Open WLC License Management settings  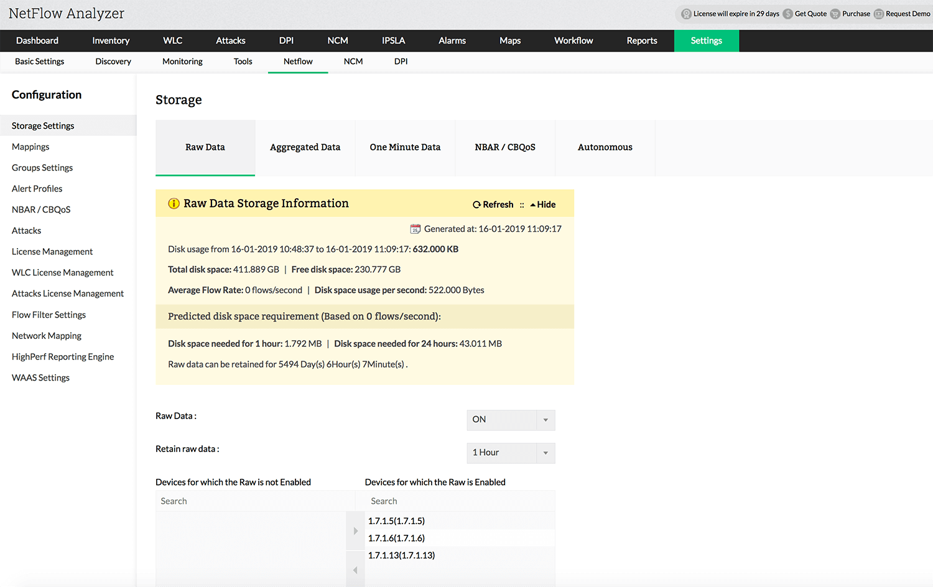pyautogui.click(x=62, y=272)
